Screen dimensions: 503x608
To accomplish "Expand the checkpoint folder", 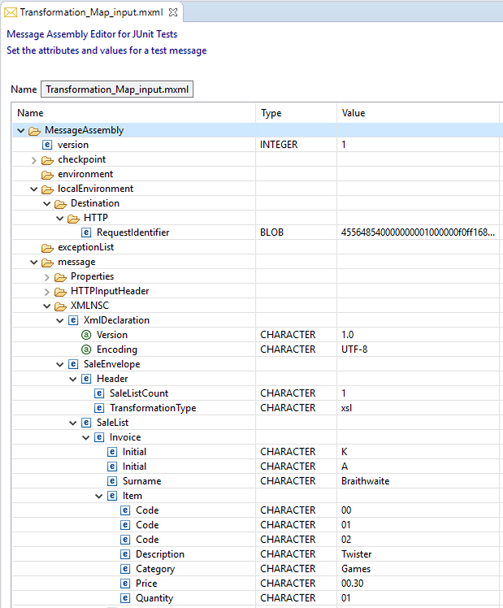I will coord(33,160).
